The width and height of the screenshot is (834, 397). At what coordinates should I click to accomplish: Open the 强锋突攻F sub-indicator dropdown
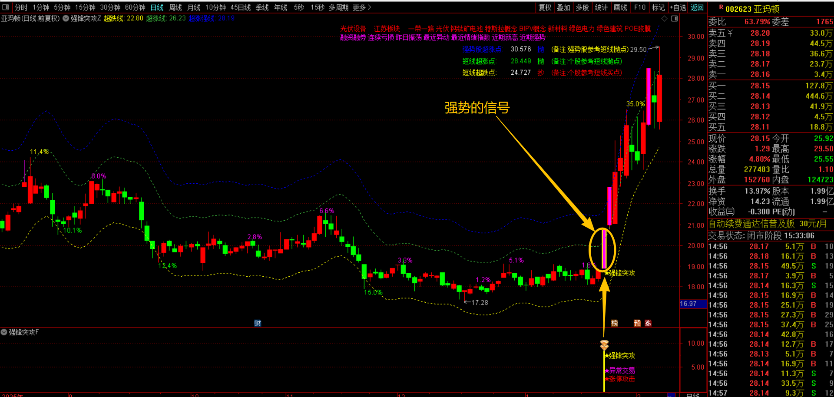[x=4, y=332]
